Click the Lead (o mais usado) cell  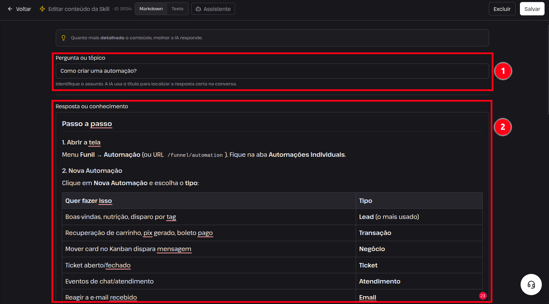[419, 217]
